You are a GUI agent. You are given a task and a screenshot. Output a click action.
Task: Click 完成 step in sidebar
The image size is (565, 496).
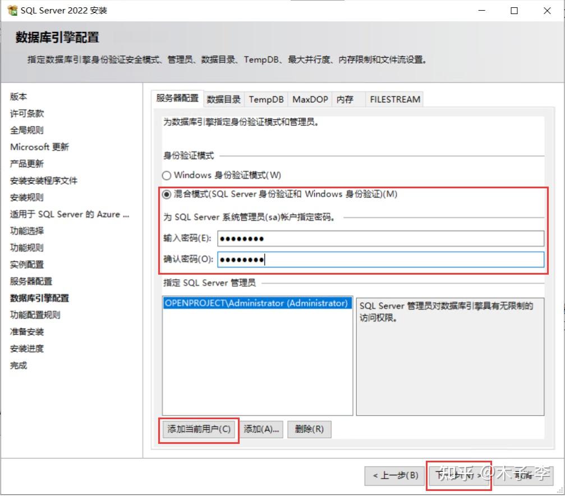[19, 366]
